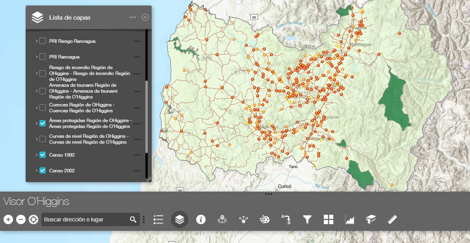This screenshot has width=470, height=243.
Task: Click the search magnifier button
Action: coord(133,219)
